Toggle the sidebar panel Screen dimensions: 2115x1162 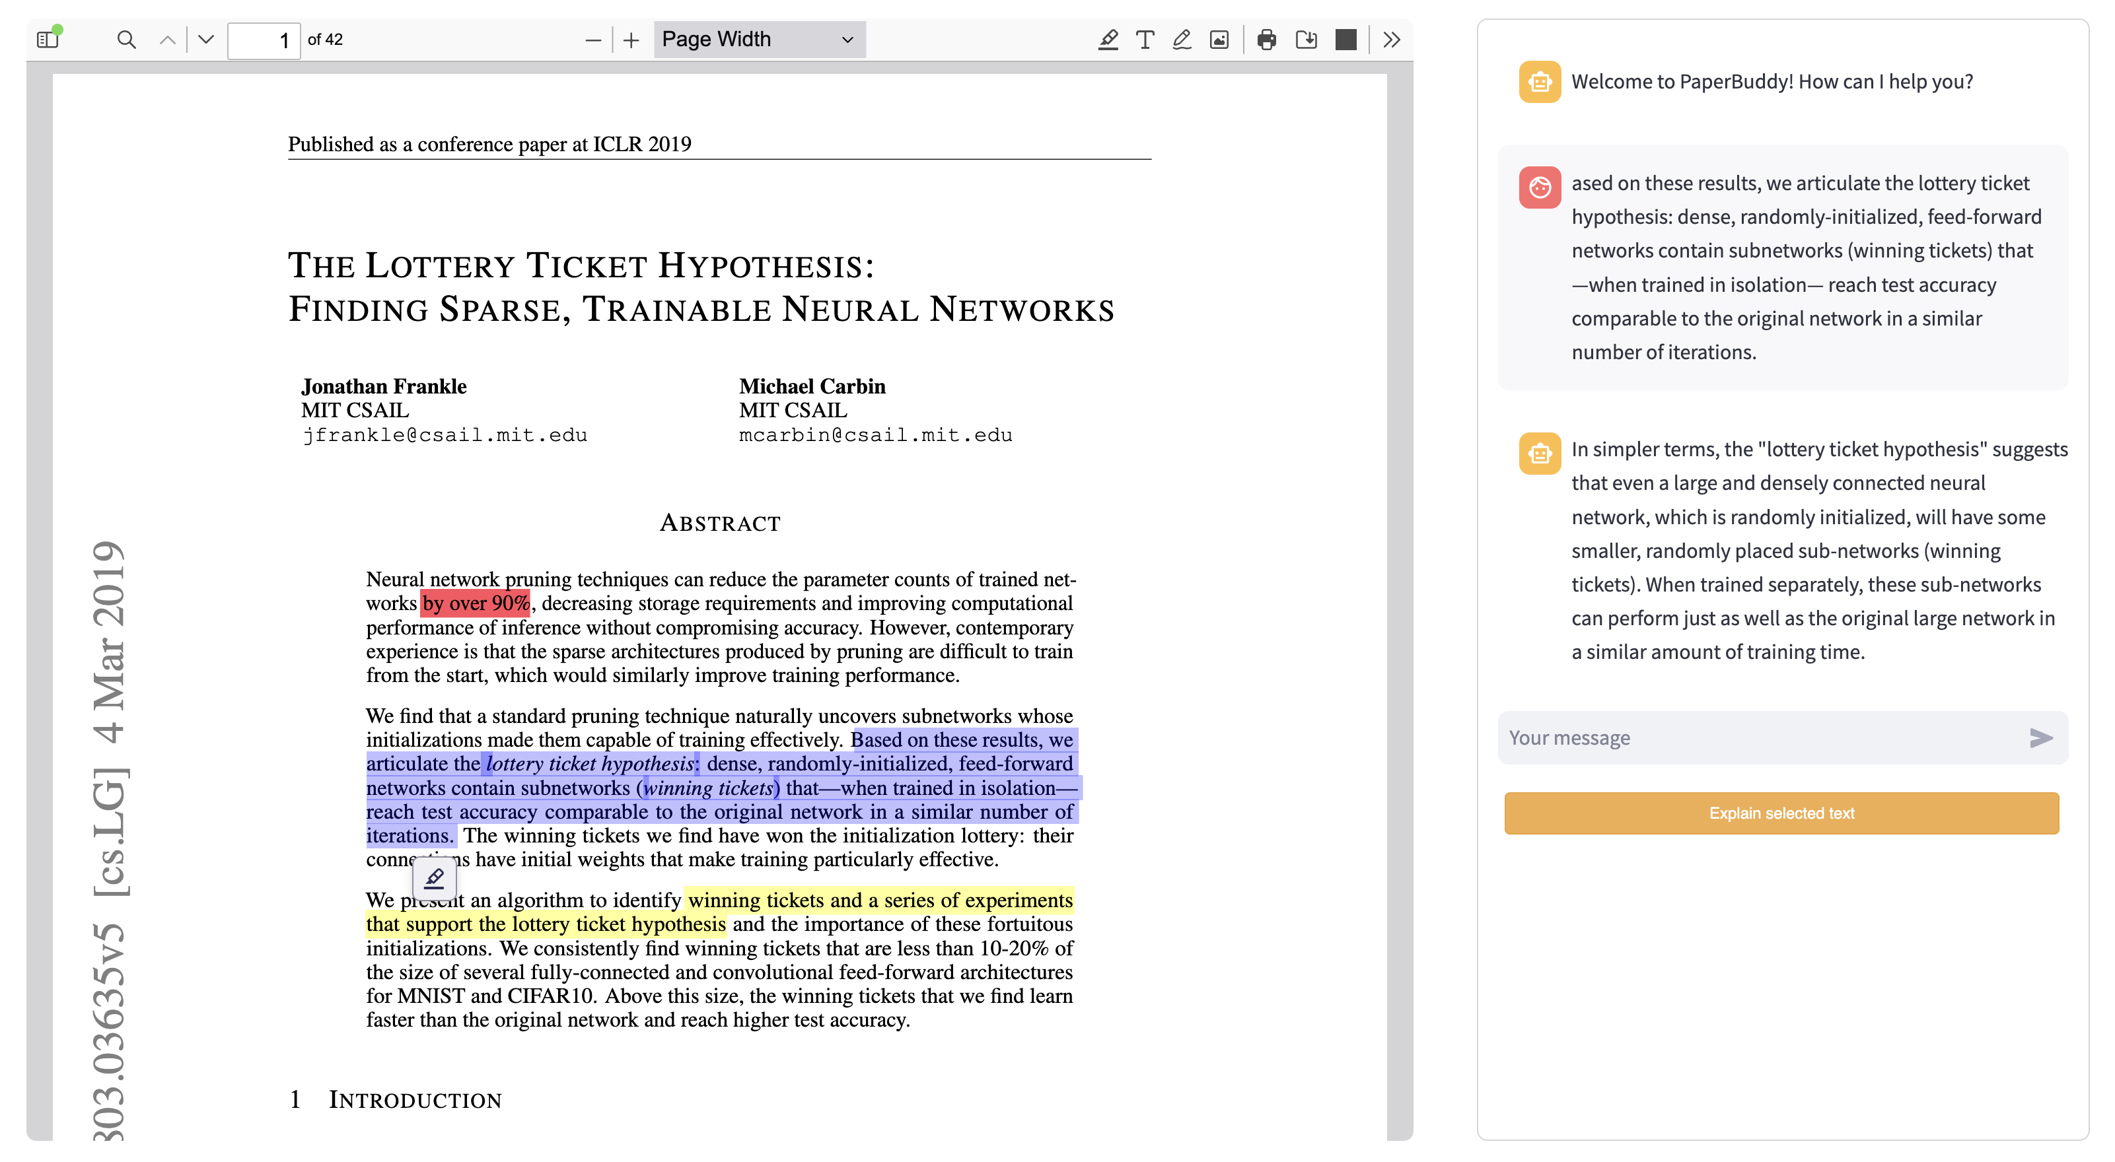[x=48, y=38]
